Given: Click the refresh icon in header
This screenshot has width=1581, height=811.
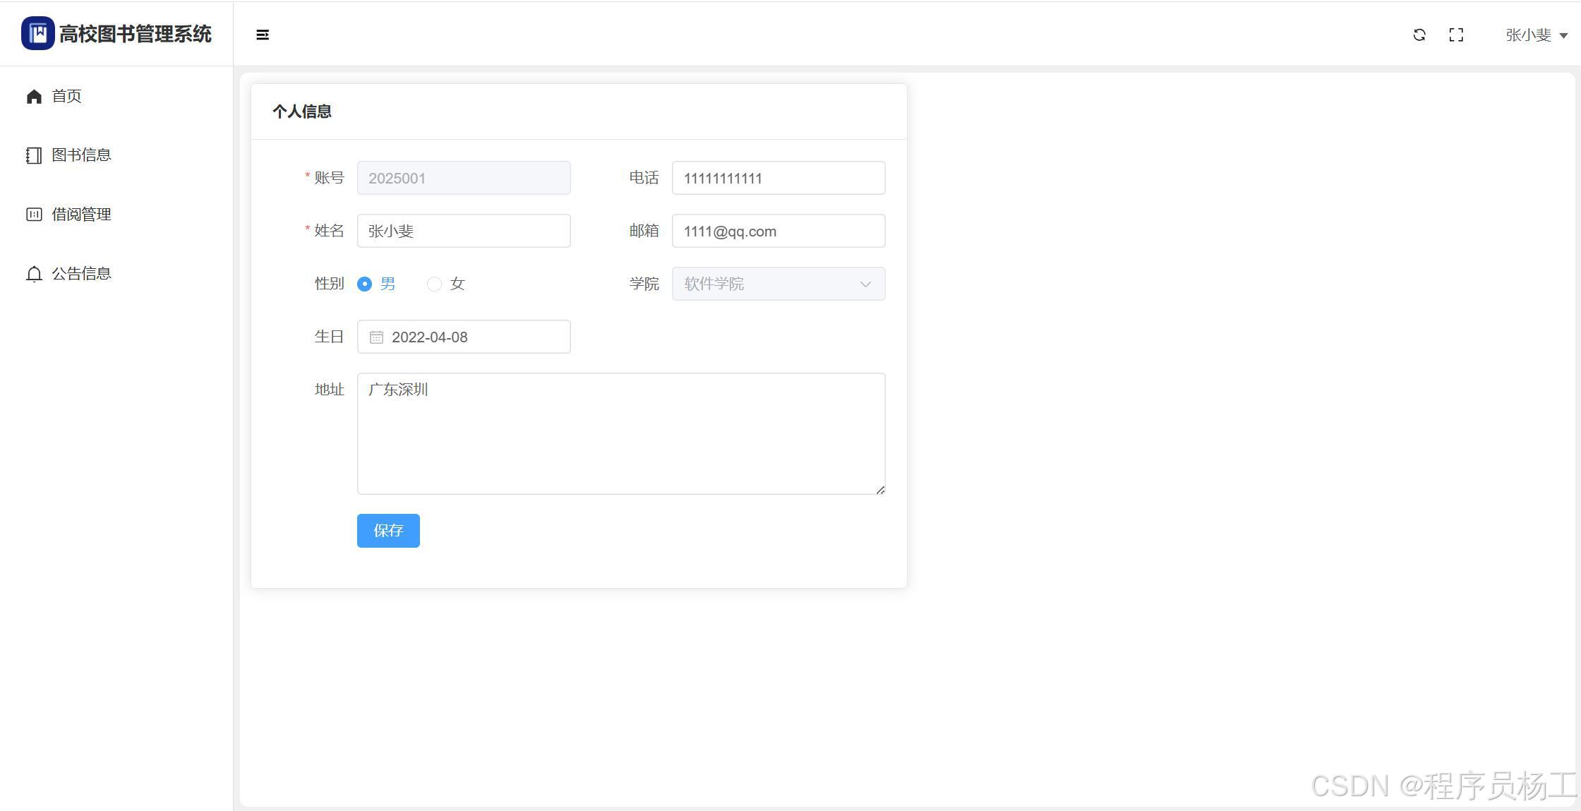Looking at the screenshot, I should [1419, 35].
